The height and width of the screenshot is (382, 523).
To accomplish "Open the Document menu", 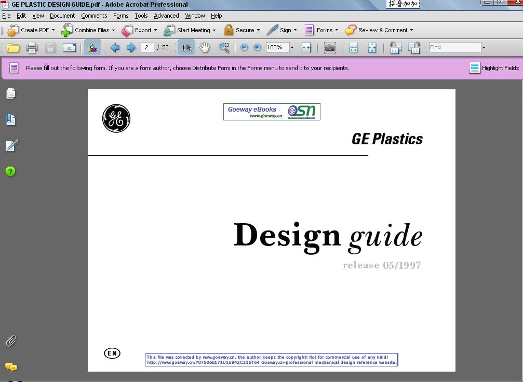I will pos(62,16).
